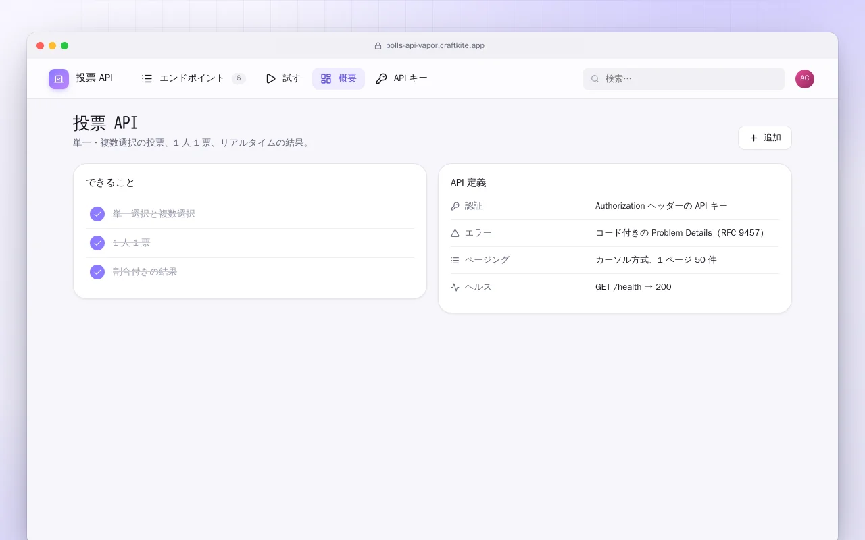The width and height of the screenshot is (865, 540).
Task: Uncheck the 割合付きの結果 checkbox
Action: [x=97, y=272]
